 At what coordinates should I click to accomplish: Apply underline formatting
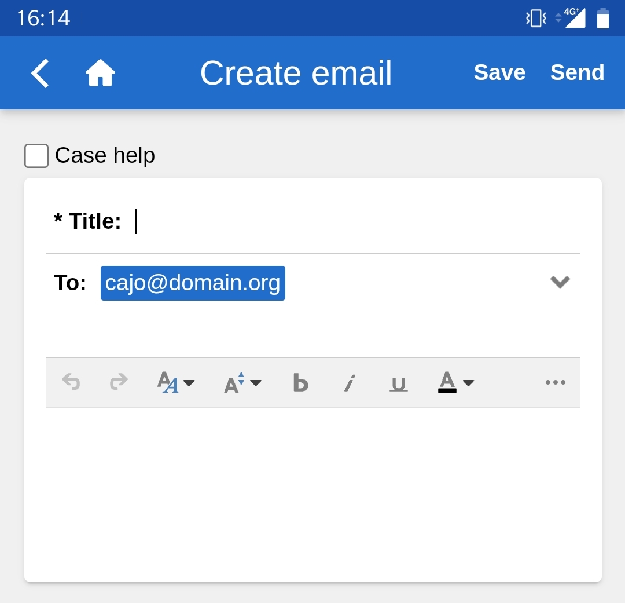pyautogui.click(x=398, y=382)
